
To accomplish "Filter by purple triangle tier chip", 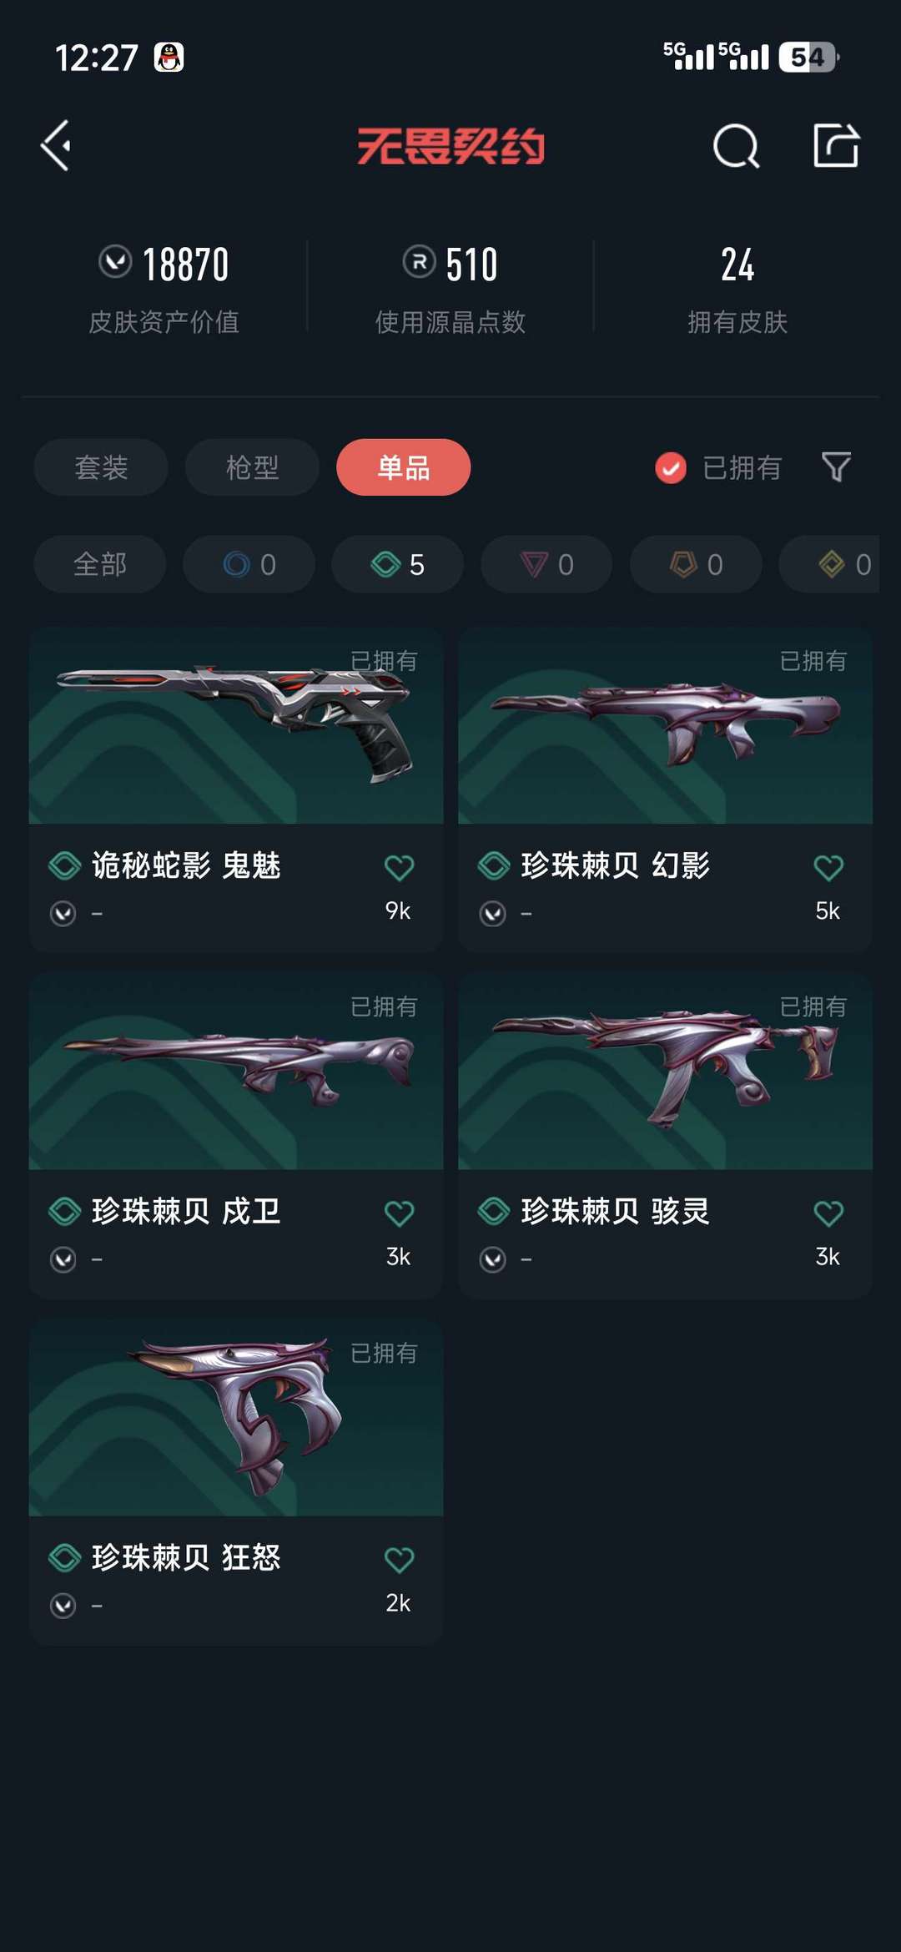I will [546, 564].
